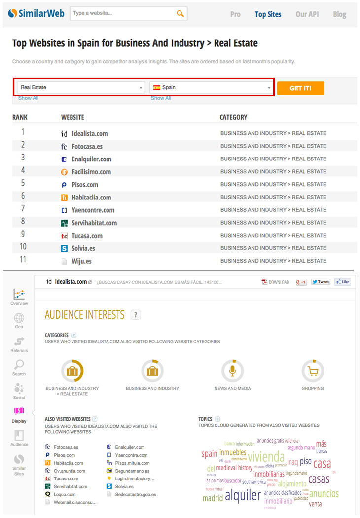Click into the Type a website search field

pos(124,13)
